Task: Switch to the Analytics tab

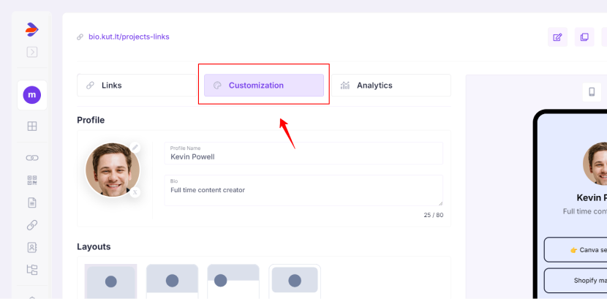Action: [391, 86]
